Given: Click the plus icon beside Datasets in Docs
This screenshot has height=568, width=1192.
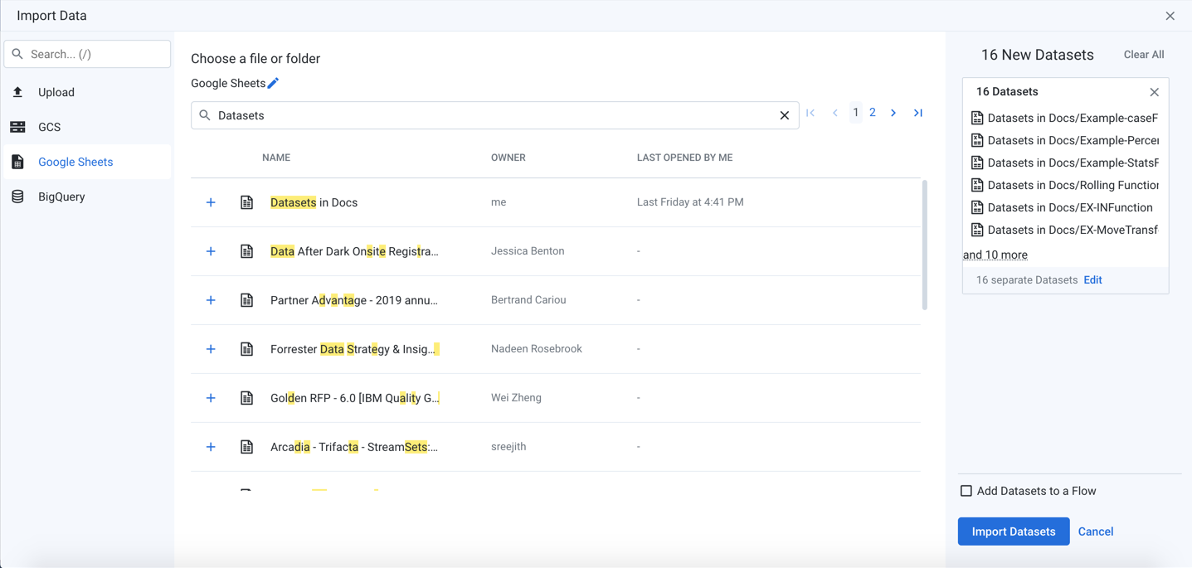Looking at the screenshot, I should [x=211, y=202].
